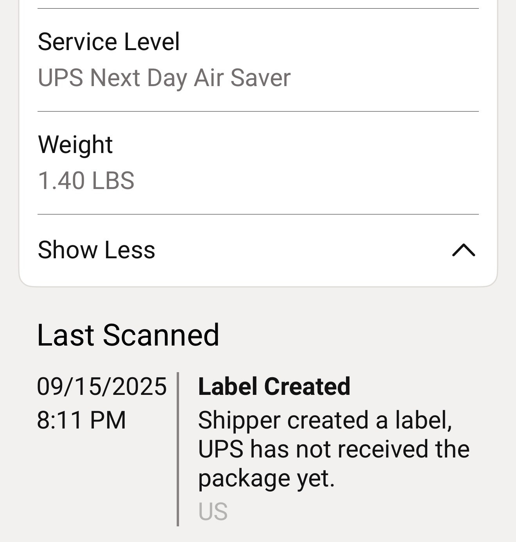Click the "package yet." text line
This screenshot has height=542, width=516.
(266, 478)
